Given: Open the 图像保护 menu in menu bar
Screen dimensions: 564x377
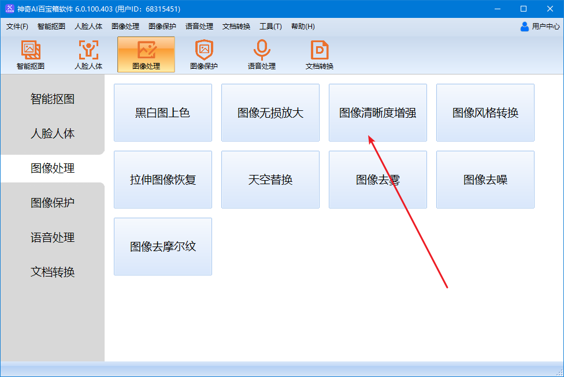Looking at the screenshot, I should coord(162,26).
